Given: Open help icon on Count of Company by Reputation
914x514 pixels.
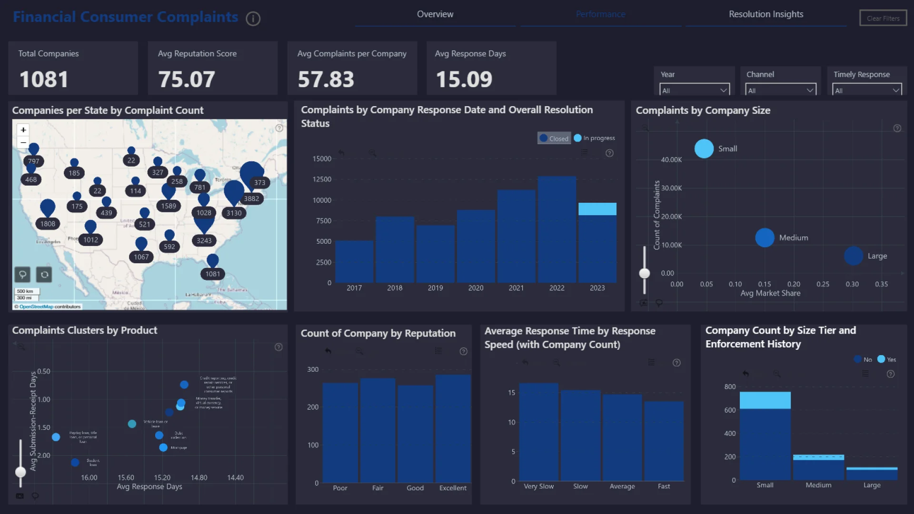Looking at the screenshot, I should [x=463, y=352].
